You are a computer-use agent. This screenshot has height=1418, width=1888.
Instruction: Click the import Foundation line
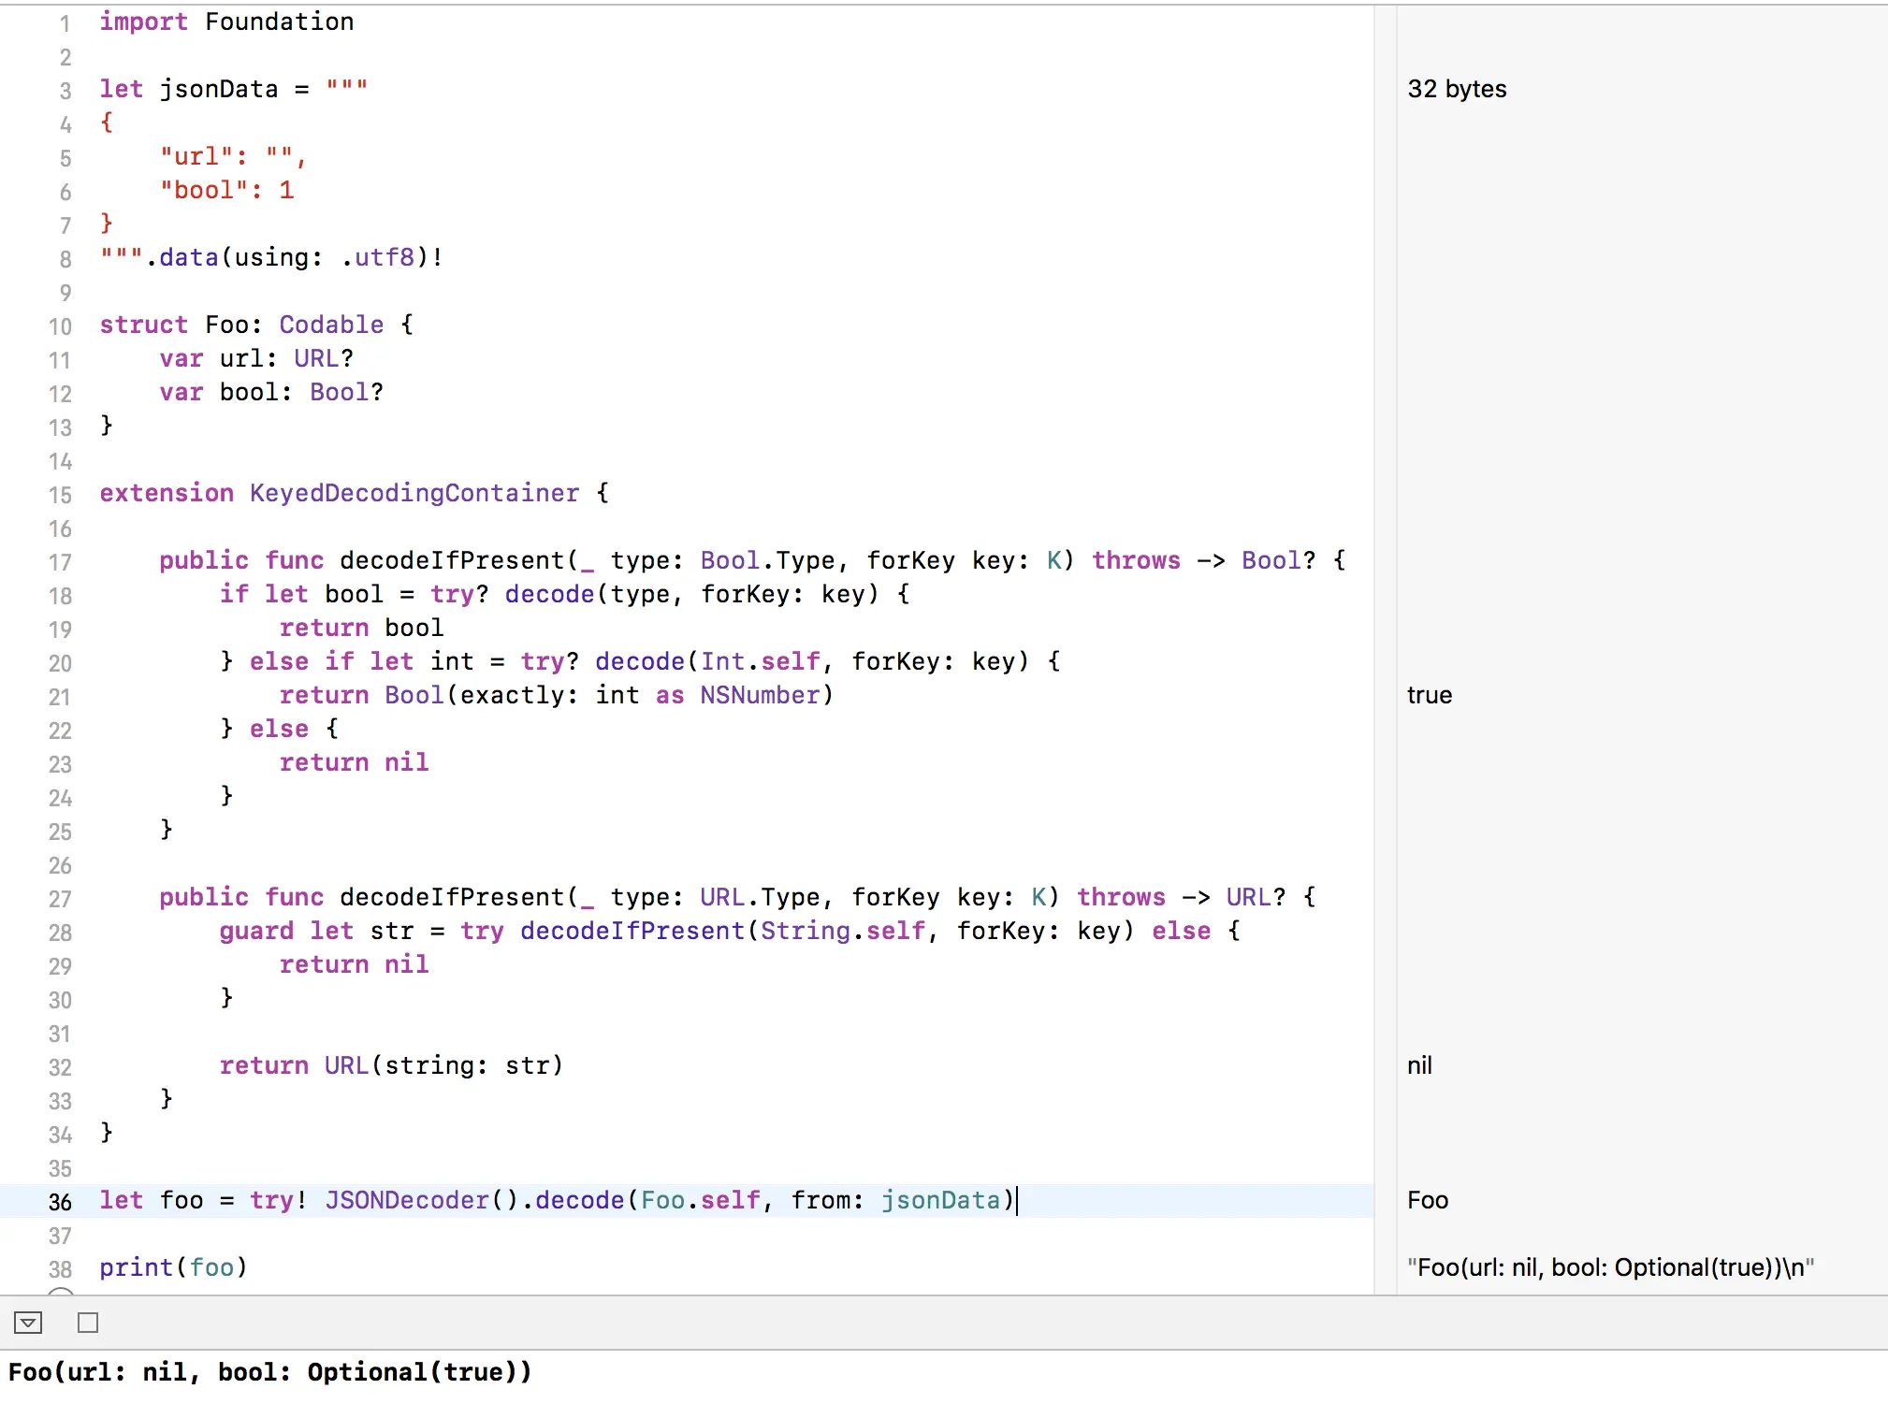pyautogui.click(x=226, y=22)
